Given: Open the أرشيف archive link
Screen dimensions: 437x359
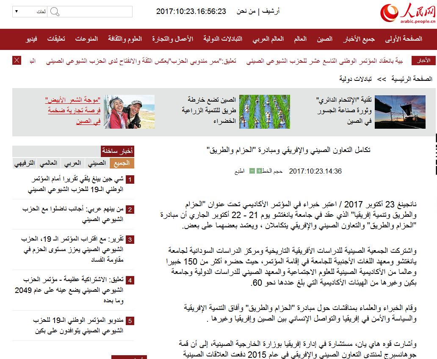Looking at the screenshot, I should (271, 11).
